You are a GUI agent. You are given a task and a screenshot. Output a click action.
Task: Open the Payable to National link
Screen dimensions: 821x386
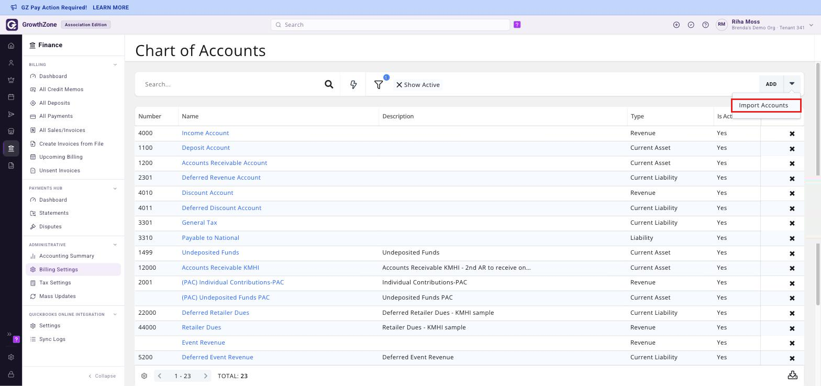pos(210,238)
